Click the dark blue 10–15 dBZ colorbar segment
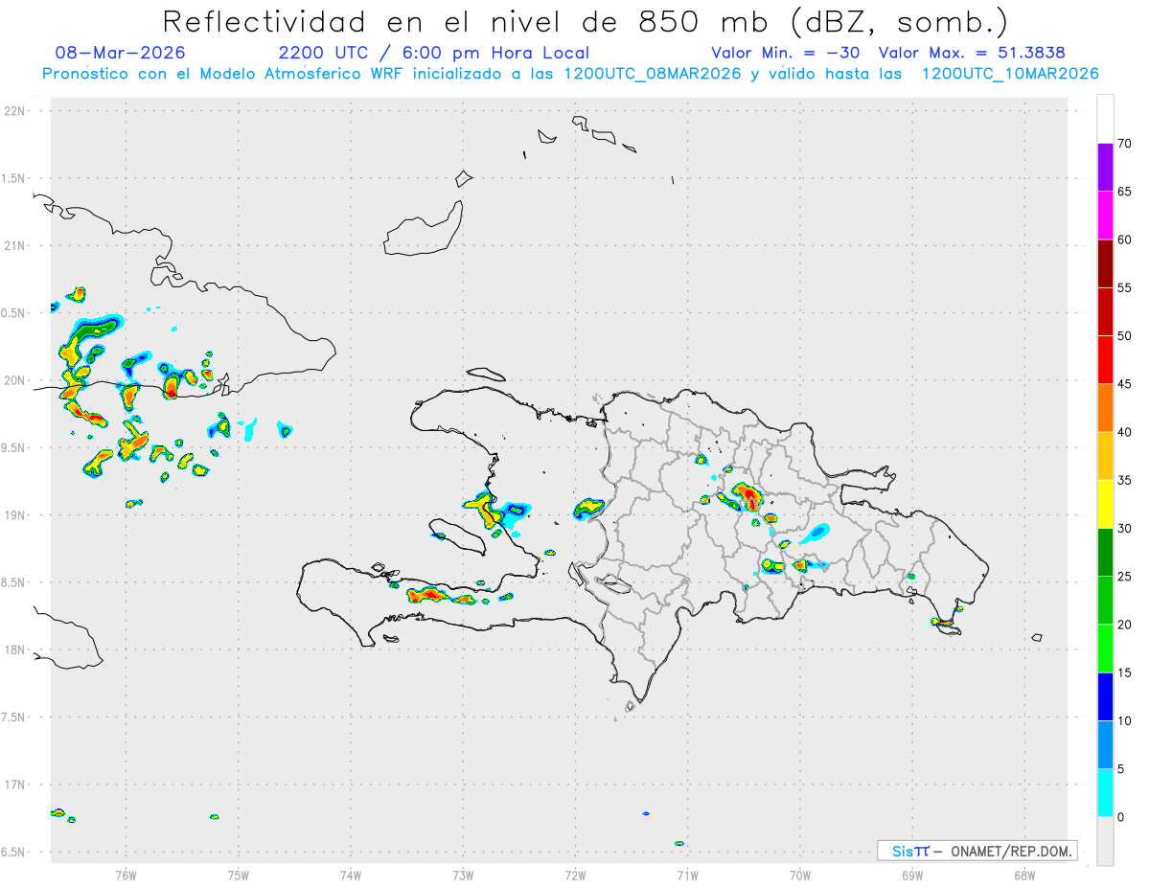1150x888 pixels. tap(1105, 696)
